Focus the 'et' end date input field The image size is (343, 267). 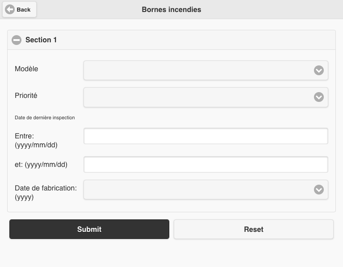point(205,164)
